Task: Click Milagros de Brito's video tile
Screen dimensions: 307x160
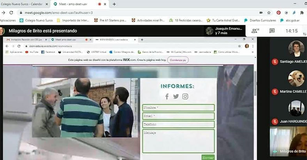Action: coord(288,141)
